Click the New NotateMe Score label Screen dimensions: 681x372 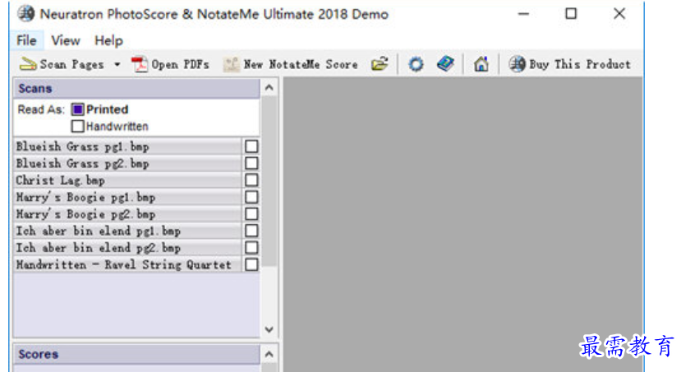[301, 65]
